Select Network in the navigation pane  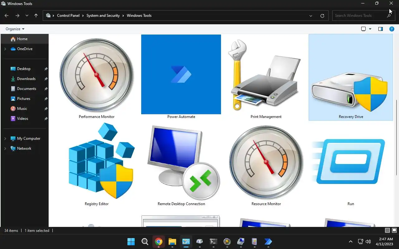[25, 148]
